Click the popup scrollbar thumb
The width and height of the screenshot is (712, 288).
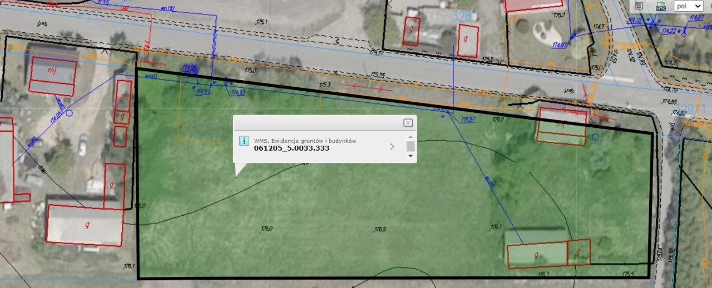[411, 146]
